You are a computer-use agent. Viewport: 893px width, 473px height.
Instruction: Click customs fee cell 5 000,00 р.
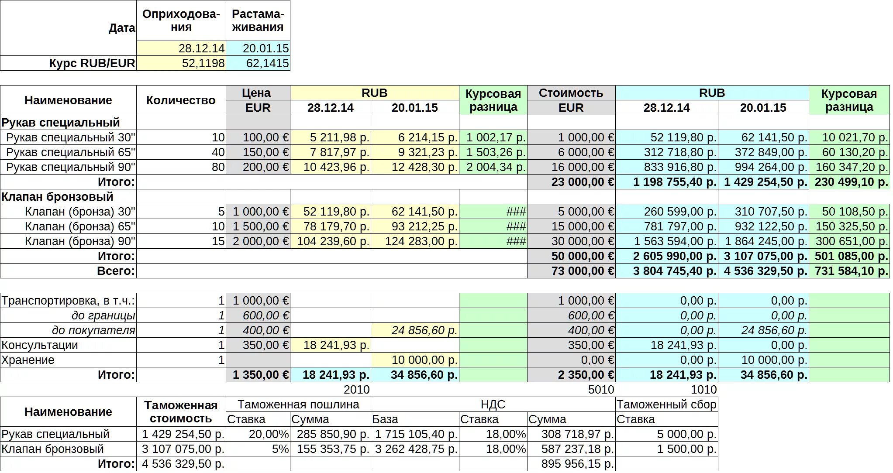point(667,434)
